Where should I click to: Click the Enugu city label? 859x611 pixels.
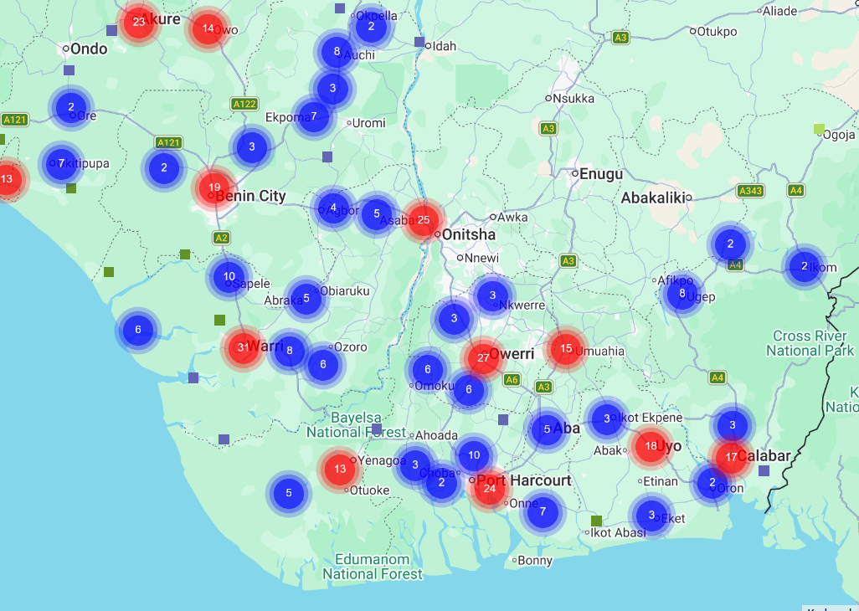click(x=601, y=174)
